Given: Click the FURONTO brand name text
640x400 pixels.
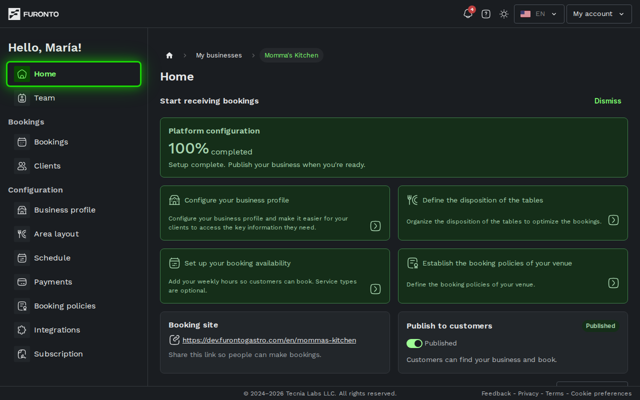Looking at the screenshot, I should (x=41, y=14).
